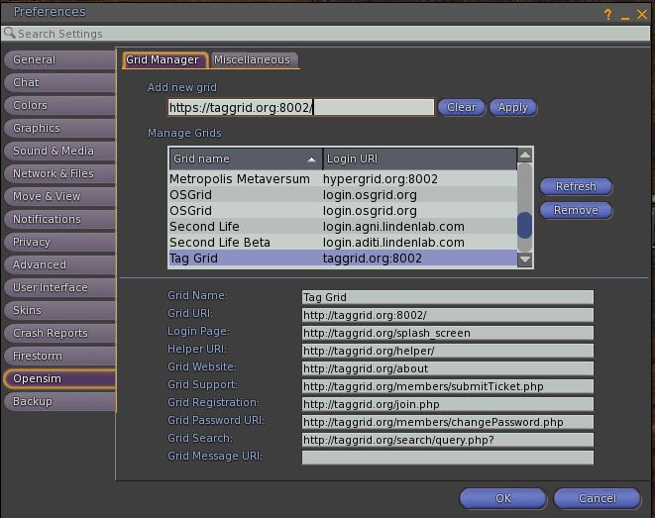Click the grid list scroll down arrow
Viewport: 655px width, 518px height.
pyautogui.click(x=524, y=259)
